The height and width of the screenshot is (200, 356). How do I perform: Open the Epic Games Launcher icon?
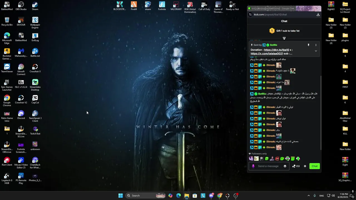(7, 85)
